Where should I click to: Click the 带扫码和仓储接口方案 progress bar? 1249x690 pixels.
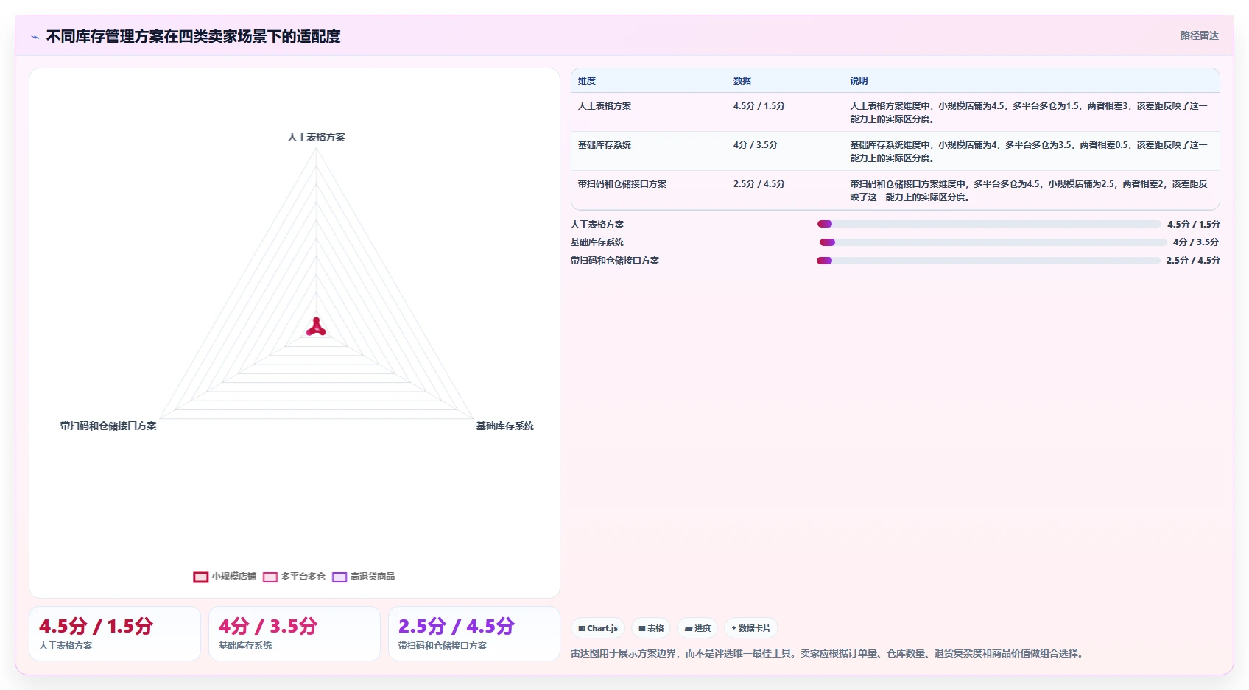pos(988,261)
